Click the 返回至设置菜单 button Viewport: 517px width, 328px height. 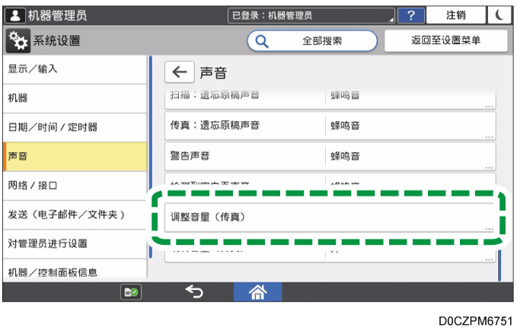click(445, 40)
